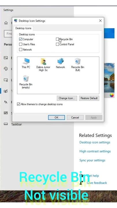117x208 pixels.
Task: Click the color wheel swatch on theme thumbnail
Action: click(x=112, y=95)
